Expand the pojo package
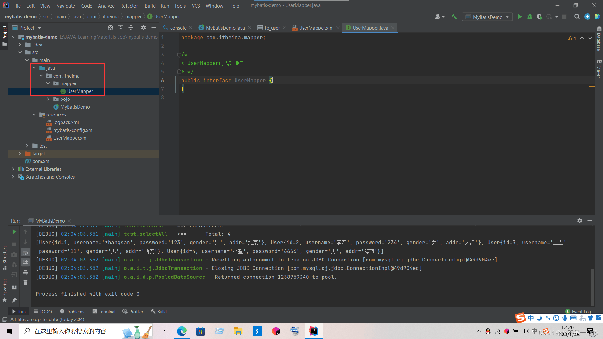Image resolution: width=603 pixels, height=339 pixels. coord(48,99)
